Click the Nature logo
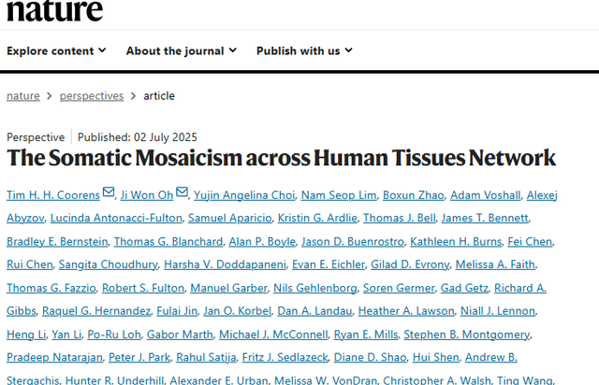Viewport: 599px width, 385px height. pos(54,9)
